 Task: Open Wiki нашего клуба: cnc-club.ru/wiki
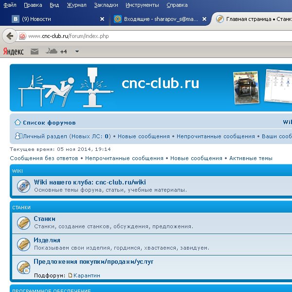click(x=90, y=182)
